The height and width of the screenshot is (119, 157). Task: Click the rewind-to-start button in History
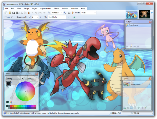coord(127,46)
